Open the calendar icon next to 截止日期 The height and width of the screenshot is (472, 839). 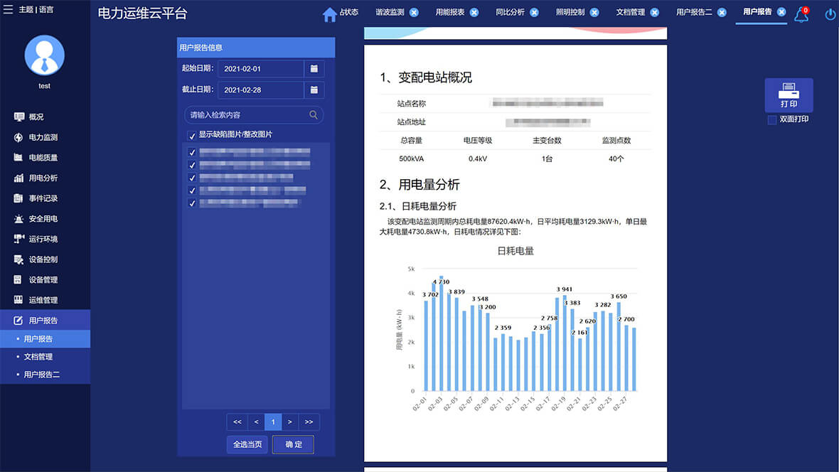[314, 90]
